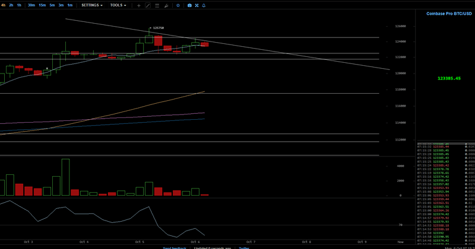The height and width of the screenshot is (249, 475).
Task: Click the 118000 price axis label
Action: 400,90
